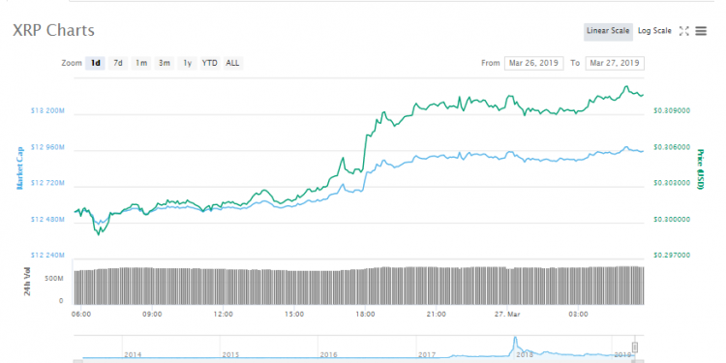Click the 12:00 time axis label
Screen dimensions: 726x363
click(x=224, y=315)
